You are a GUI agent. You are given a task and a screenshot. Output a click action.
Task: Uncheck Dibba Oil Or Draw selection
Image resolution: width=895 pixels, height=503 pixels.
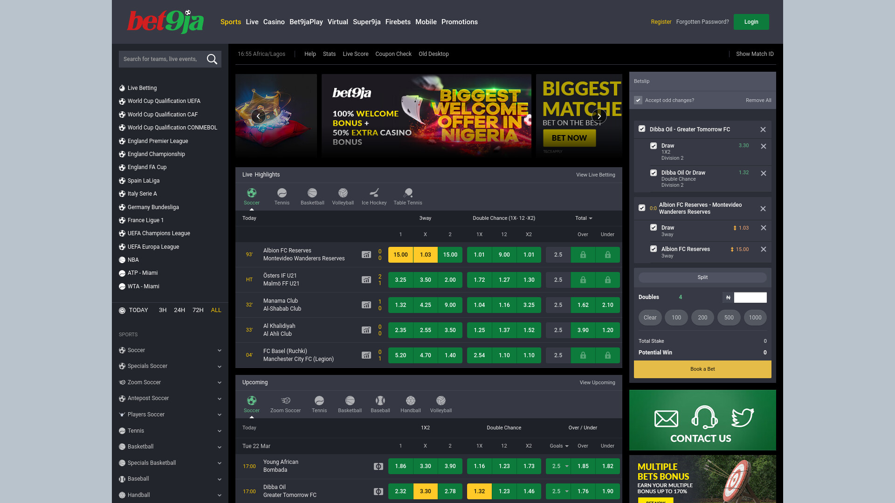(x=654, y=173)
